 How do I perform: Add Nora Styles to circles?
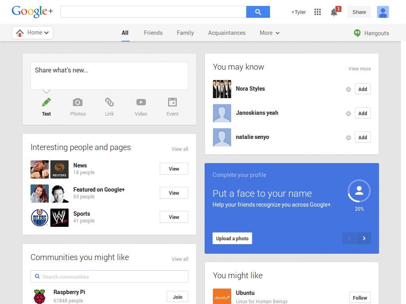tap(362, 89)
